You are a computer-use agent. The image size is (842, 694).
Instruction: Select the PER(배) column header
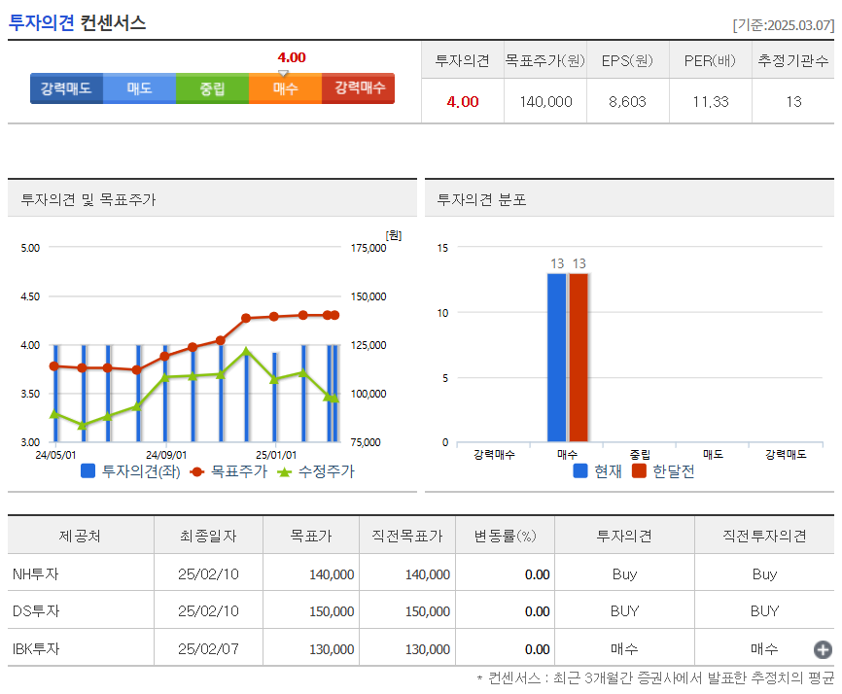[x=709, y=59]
